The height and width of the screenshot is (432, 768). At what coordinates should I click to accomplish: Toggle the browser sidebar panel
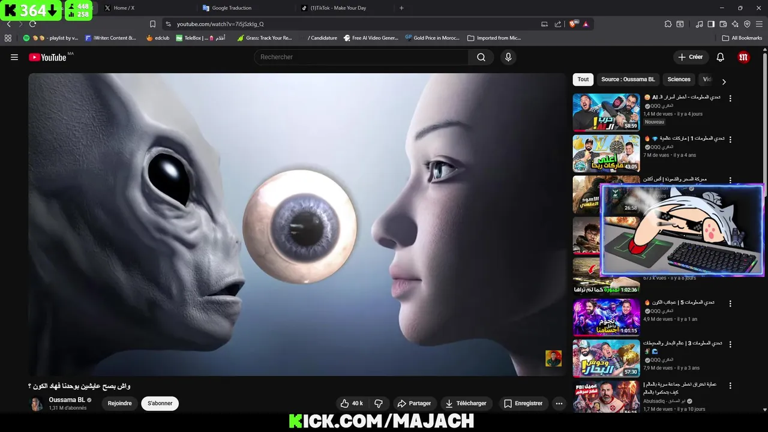pos(711,24)
